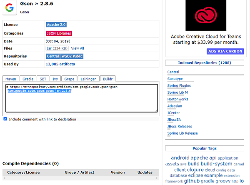
Task: Open Adobe Creative Cloud for Teams ad text
Action: (206, 40)
